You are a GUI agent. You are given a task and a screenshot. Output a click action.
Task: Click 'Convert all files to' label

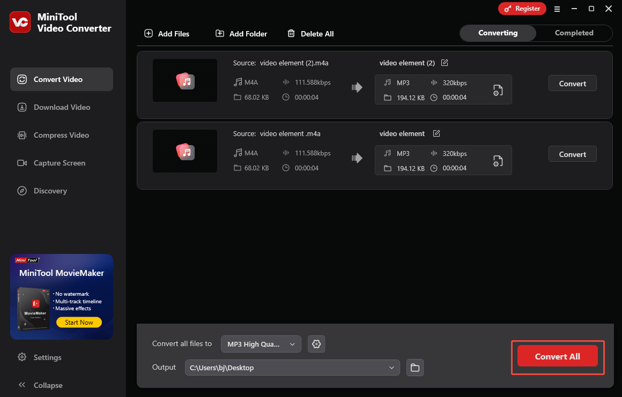tap(182, 343)
